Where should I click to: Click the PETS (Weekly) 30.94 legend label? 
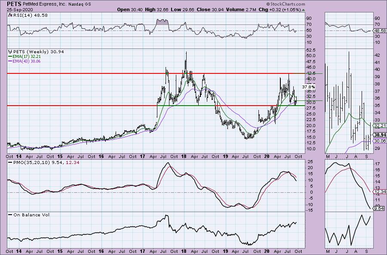(39, 52)
